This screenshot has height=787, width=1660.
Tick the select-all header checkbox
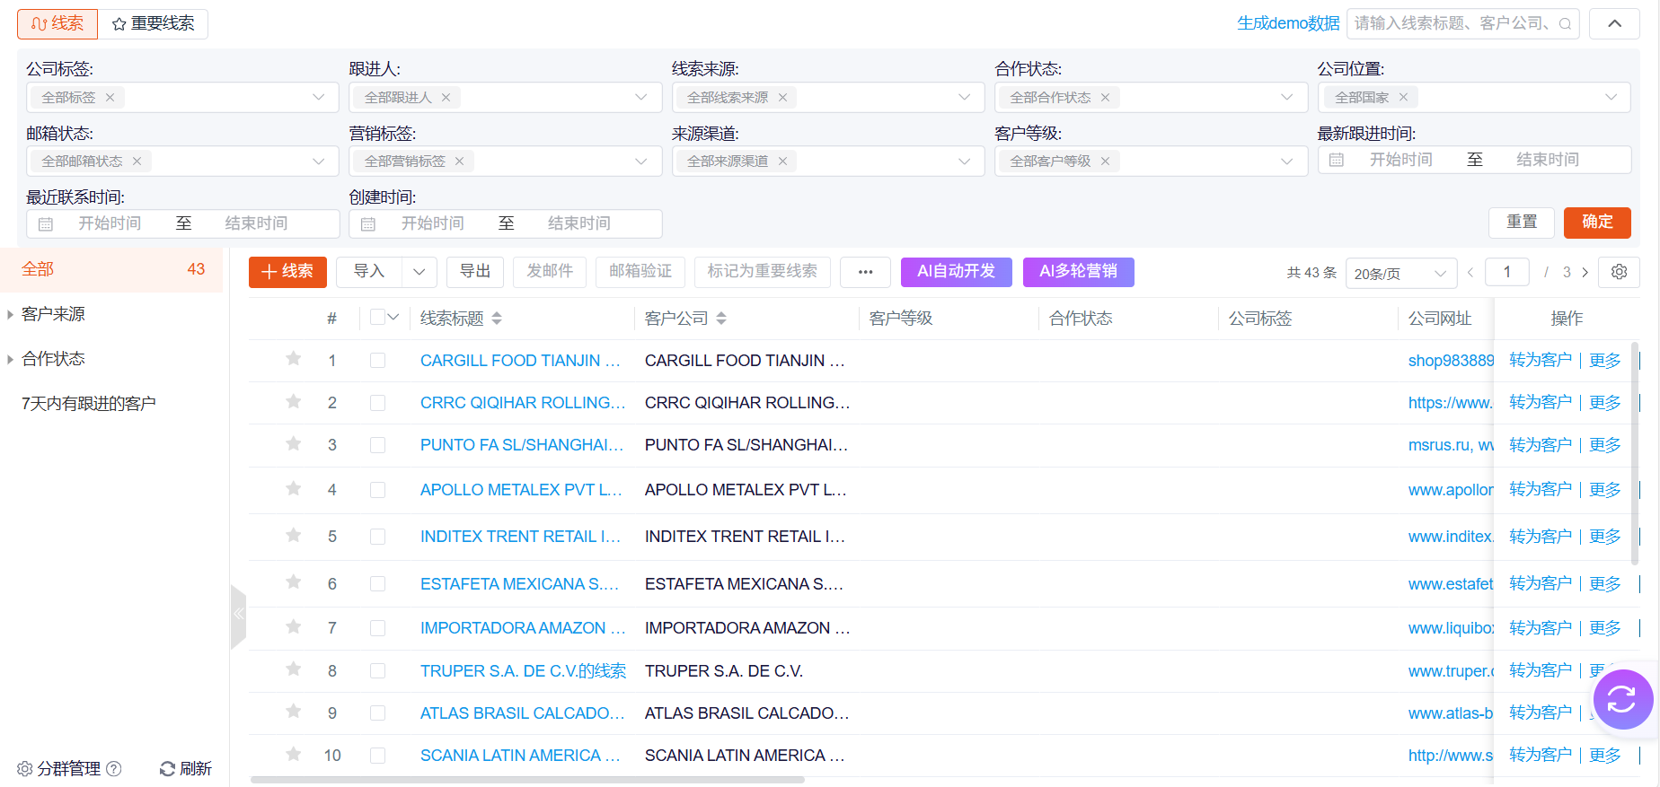[x=377, y=318]
